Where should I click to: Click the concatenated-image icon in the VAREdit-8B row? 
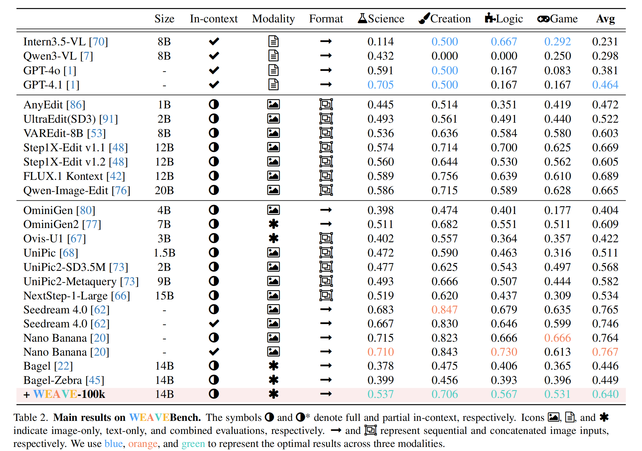[x=326, y=133]
